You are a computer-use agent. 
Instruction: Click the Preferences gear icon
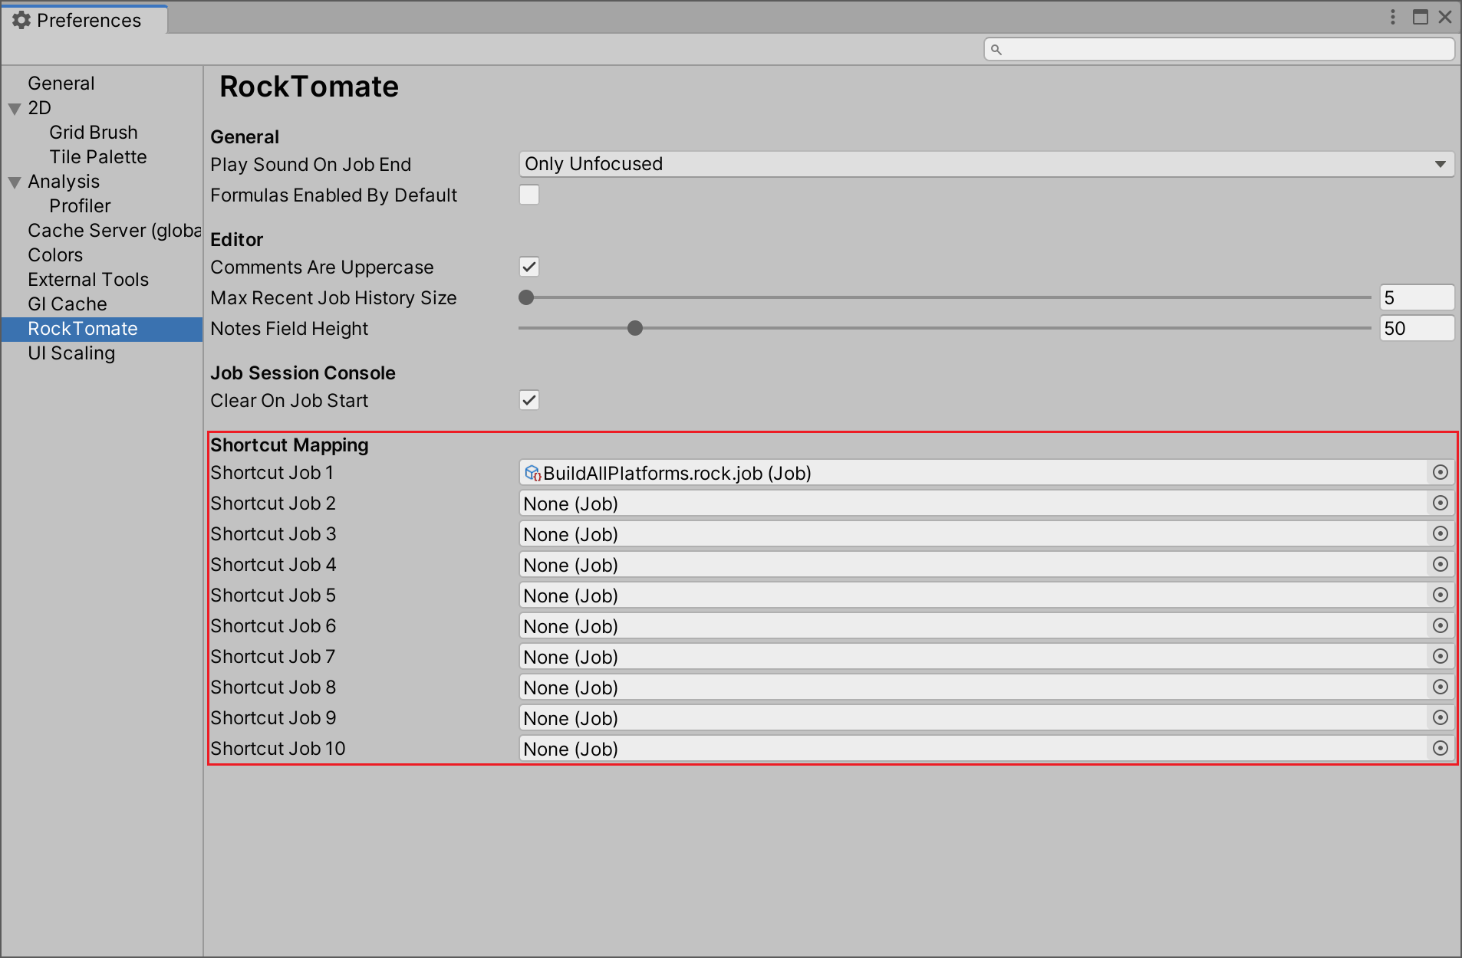(21, 20)
